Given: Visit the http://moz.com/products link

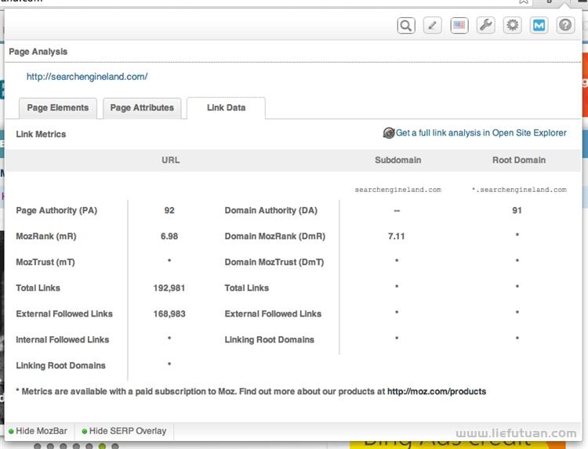Looking at the screenshot, I should [x=437, y=392].
